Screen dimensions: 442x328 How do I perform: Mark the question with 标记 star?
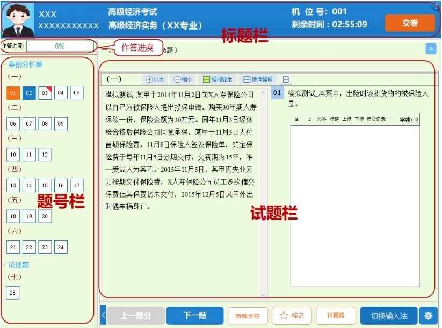click(x=292, y=316)
